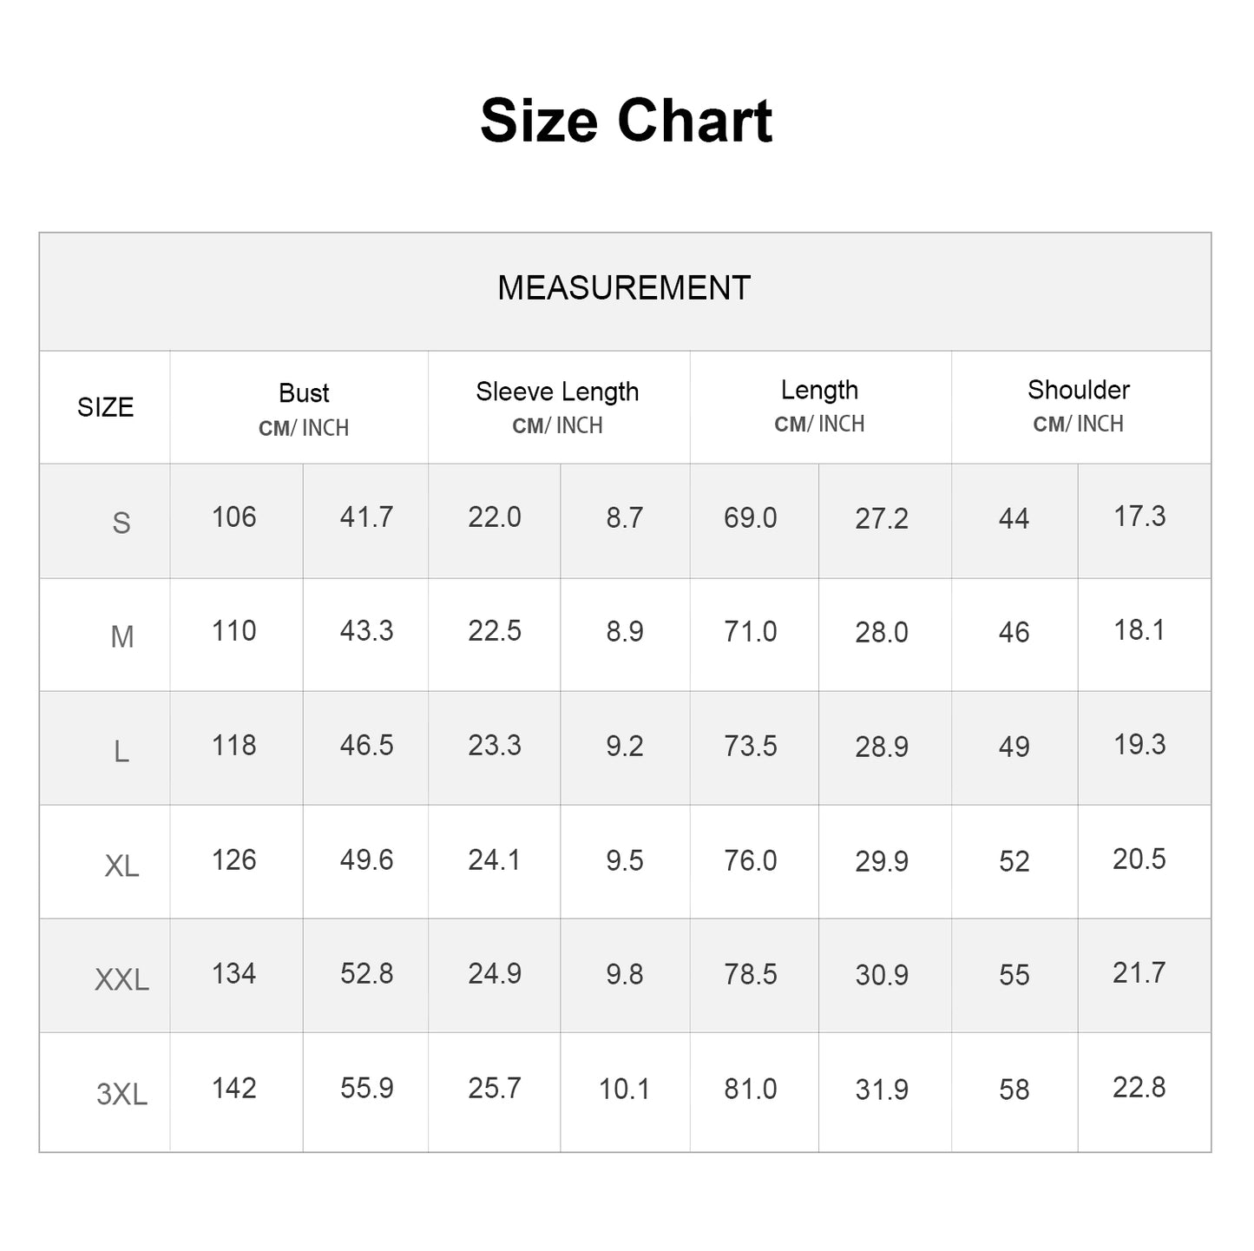1254x1251 pixels.
Task: Select the 76.0 length cell for XL
Action: (751, 860)
